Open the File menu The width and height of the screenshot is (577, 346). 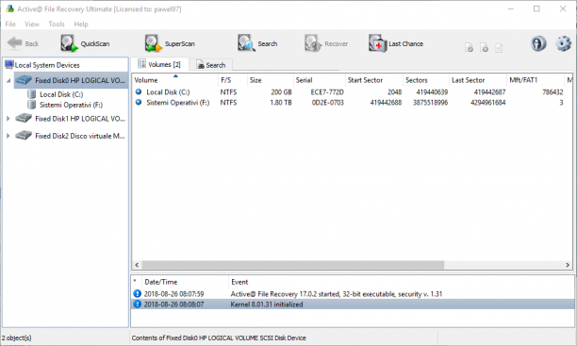pos(10,24)
